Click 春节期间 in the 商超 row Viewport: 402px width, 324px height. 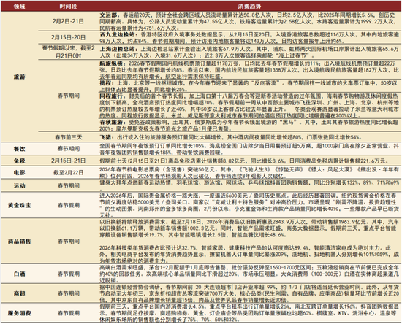[68, 293]
